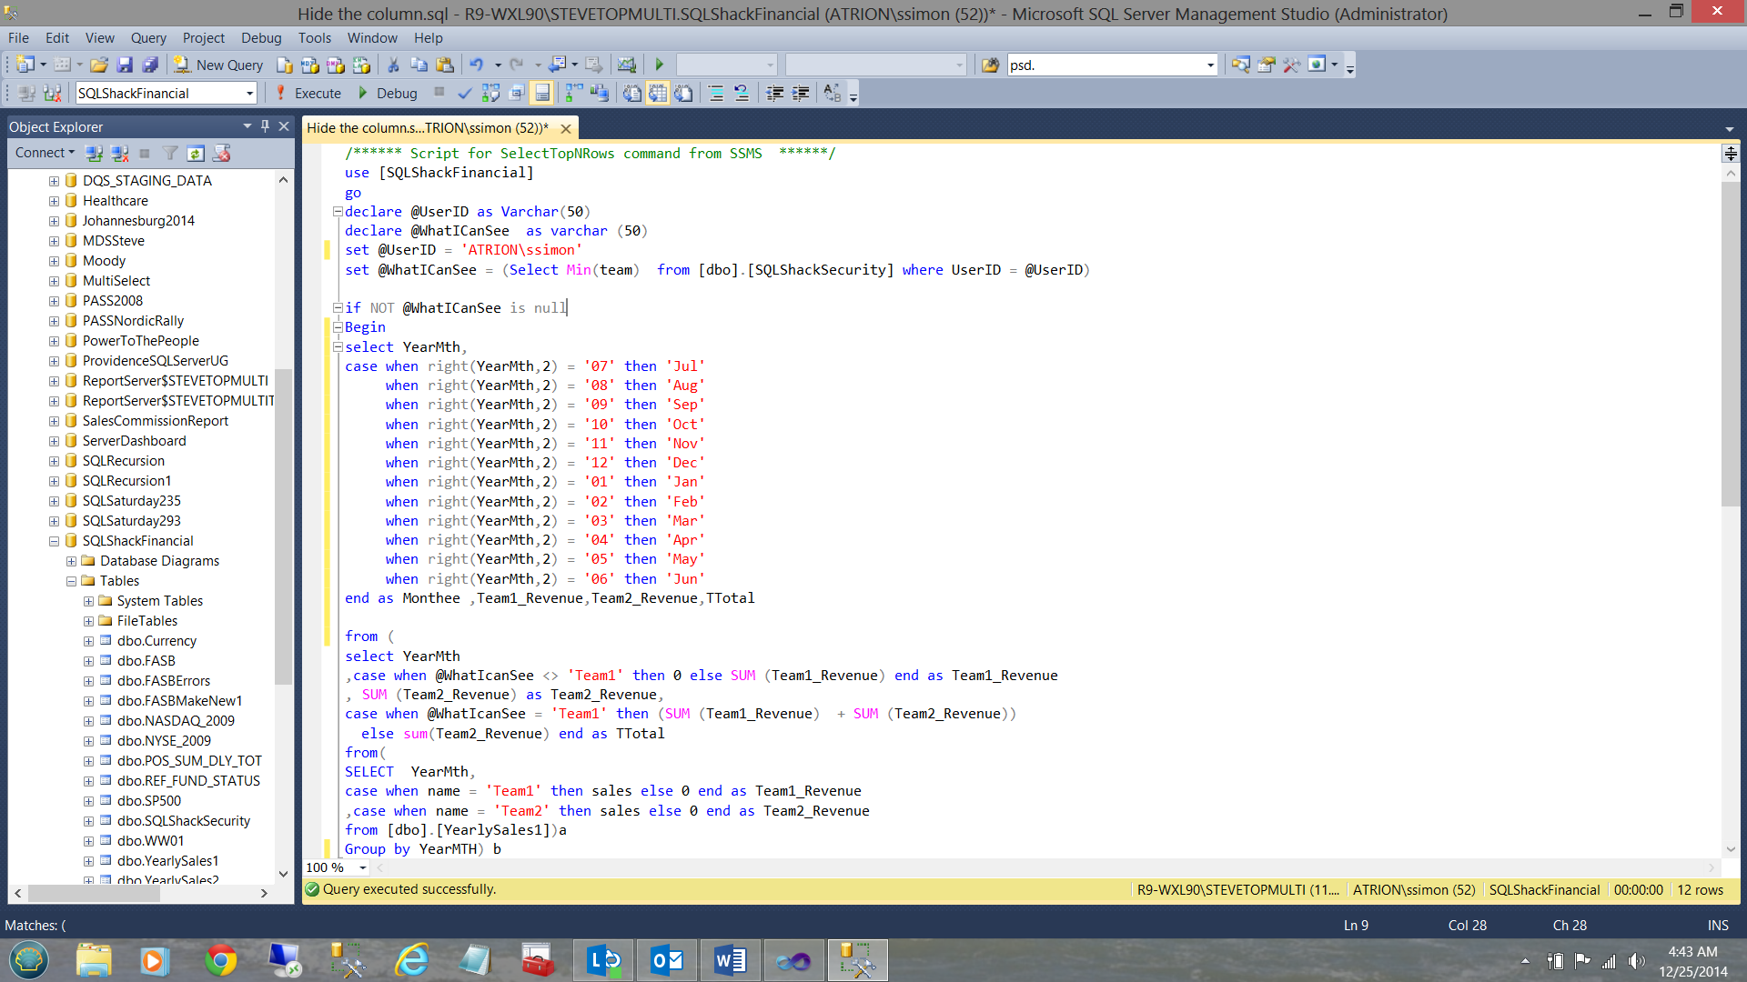Toggle auto-hide pin on Object Explorer
Image resolution: width=1747 pixels, height=982 pixels.
coord(265,126)
